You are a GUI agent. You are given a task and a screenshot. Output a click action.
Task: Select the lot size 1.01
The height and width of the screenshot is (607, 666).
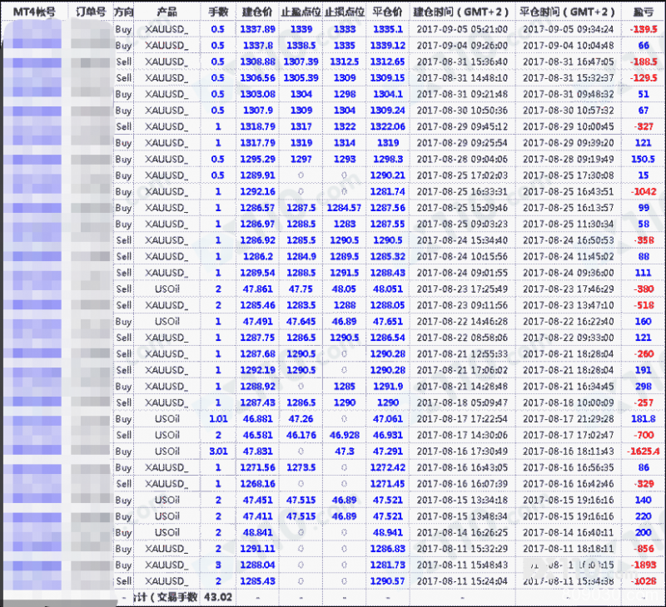(218, 419)
